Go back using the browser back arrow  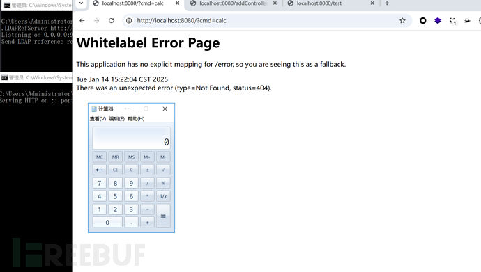pyautogui.click(x=82, y=20)
